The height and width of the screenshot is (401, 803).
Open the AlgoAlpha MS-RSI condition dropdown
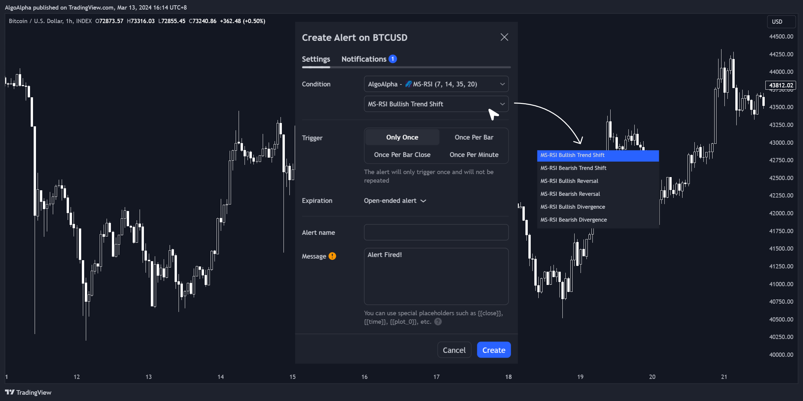(436, 84)
